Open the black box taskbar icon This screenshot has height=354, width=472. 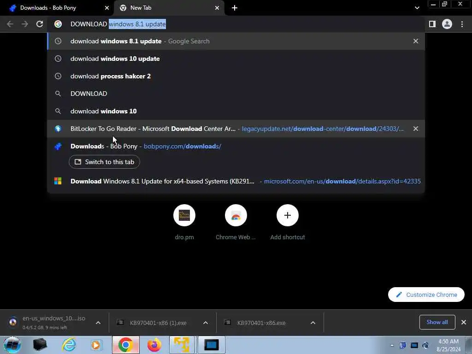point(40,345)
